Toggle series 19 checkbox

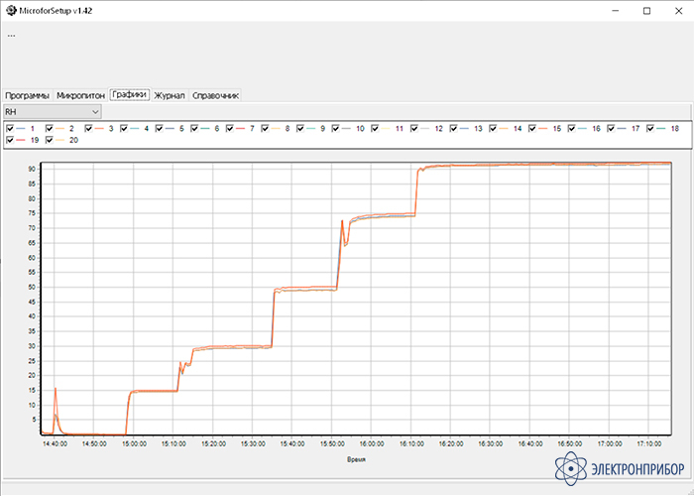point(10,141)
